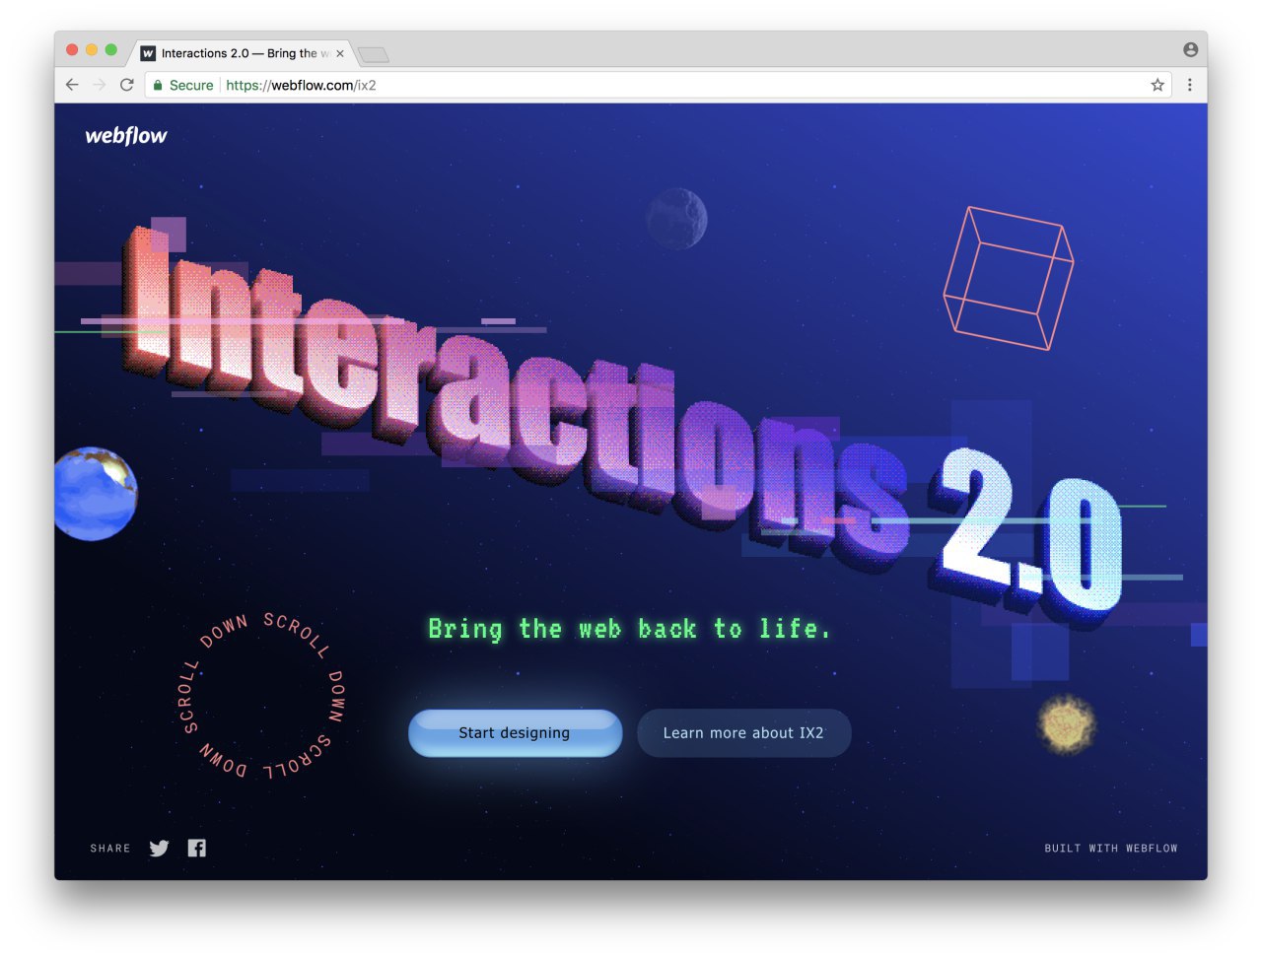The height and width of the screenshot is (958, 1262).
Task: Open a new browser tab
Action: 374,54
